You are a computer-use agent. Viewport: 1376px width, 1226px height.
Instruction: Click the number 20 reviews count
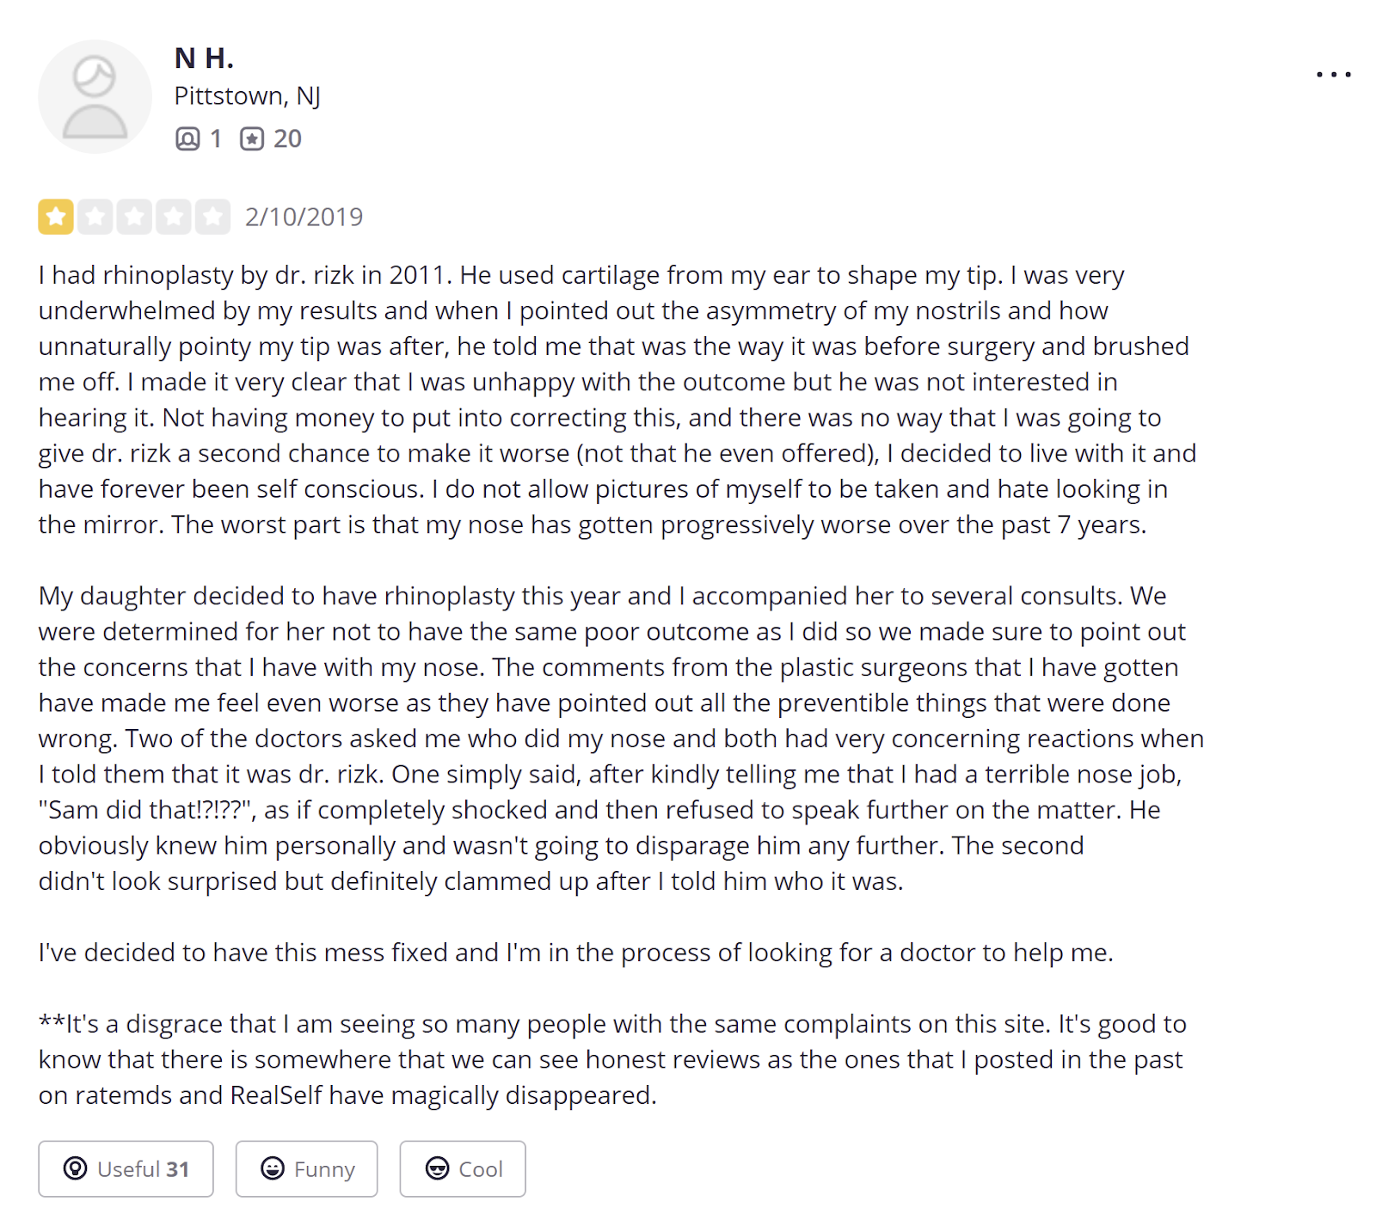tap(287, 138)
